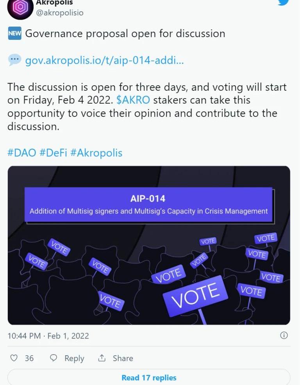
Task: Click the tweet timestamp Feb 1, 2022
Action: (x=48, y=336)
